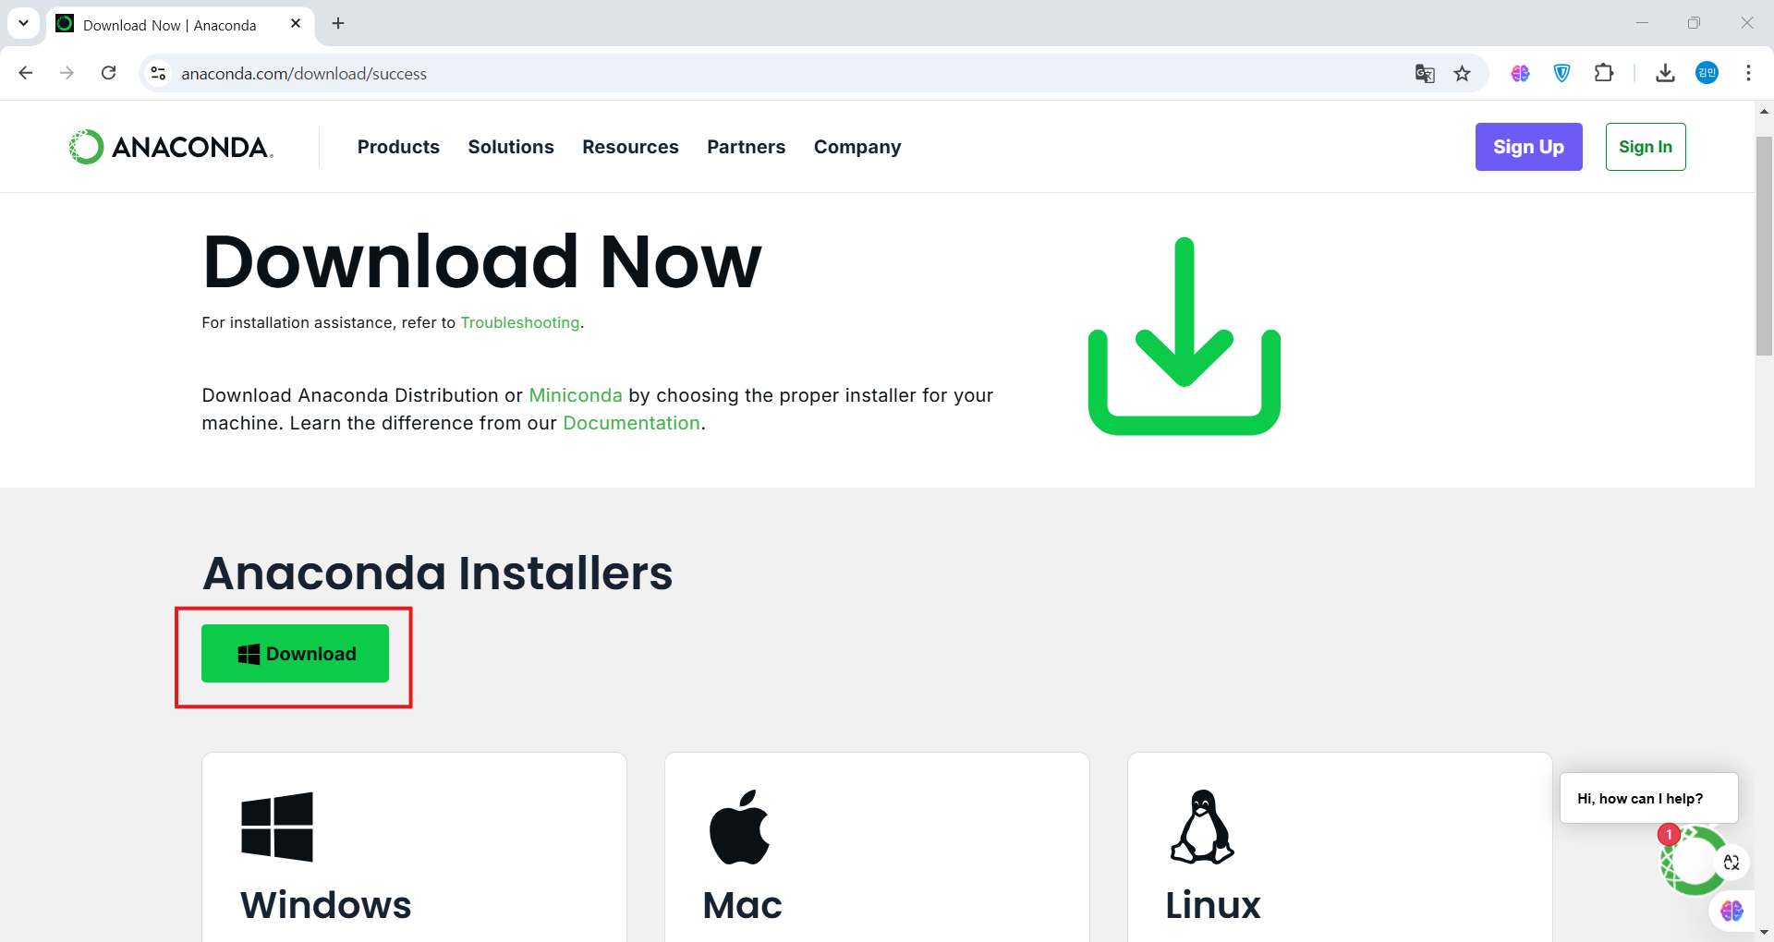Click the Anaconda logo in header
The height and width of the screenshot is (942, 1774).
[x=171, y=147]
